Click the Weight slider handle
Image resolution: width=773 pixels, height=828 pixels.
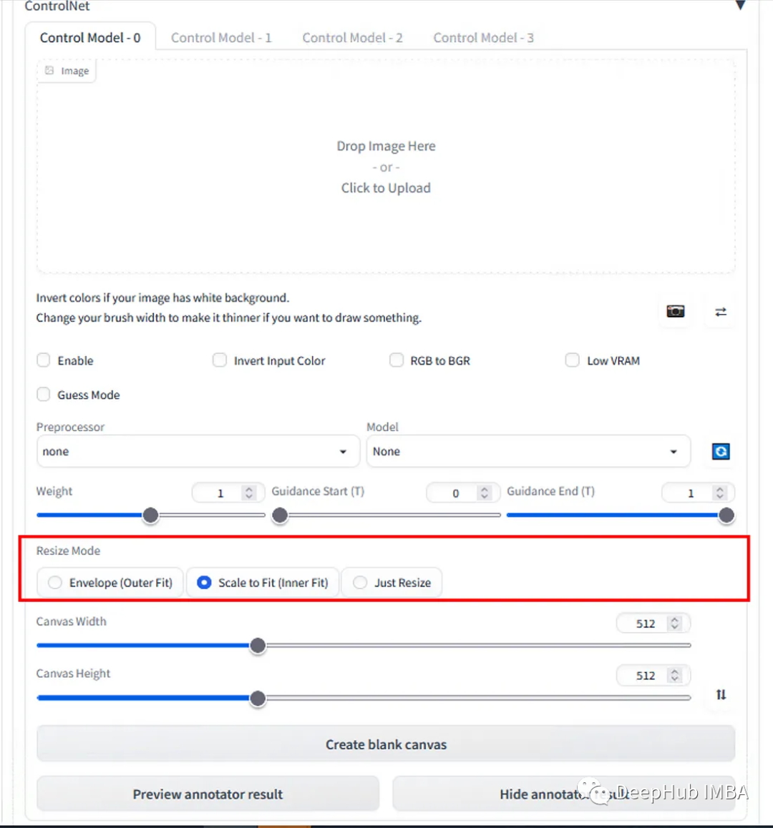tap(150, 515)
